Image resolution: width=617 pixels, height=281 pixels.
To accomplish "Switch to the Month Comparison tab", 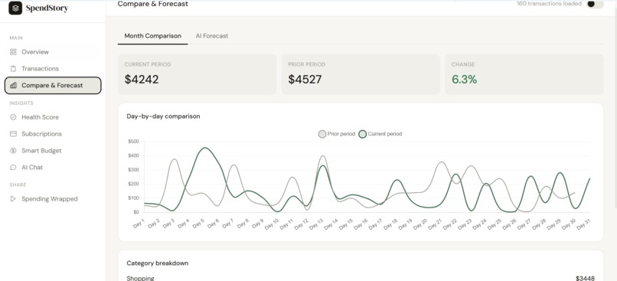I will pos(152,36).
